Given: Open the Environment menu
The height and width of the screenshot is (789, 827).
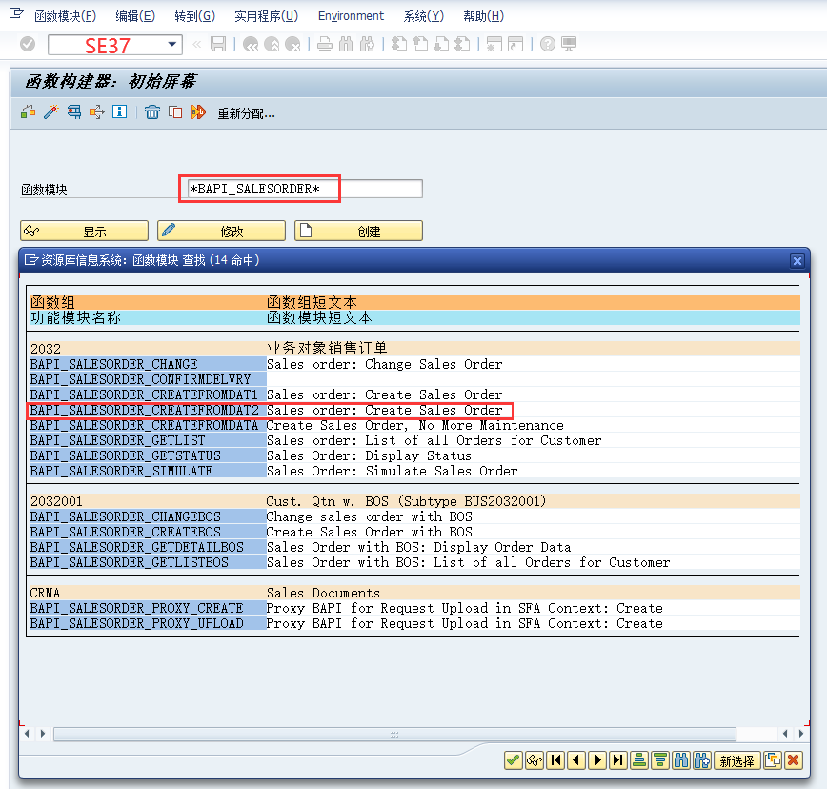Looking at the screenshot, I should [x=351, y=16].
